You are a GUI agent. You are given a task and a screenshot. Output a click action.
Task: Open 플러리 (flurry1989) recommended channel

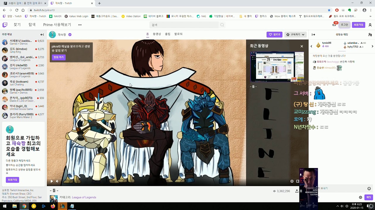(x=23, y=116)
